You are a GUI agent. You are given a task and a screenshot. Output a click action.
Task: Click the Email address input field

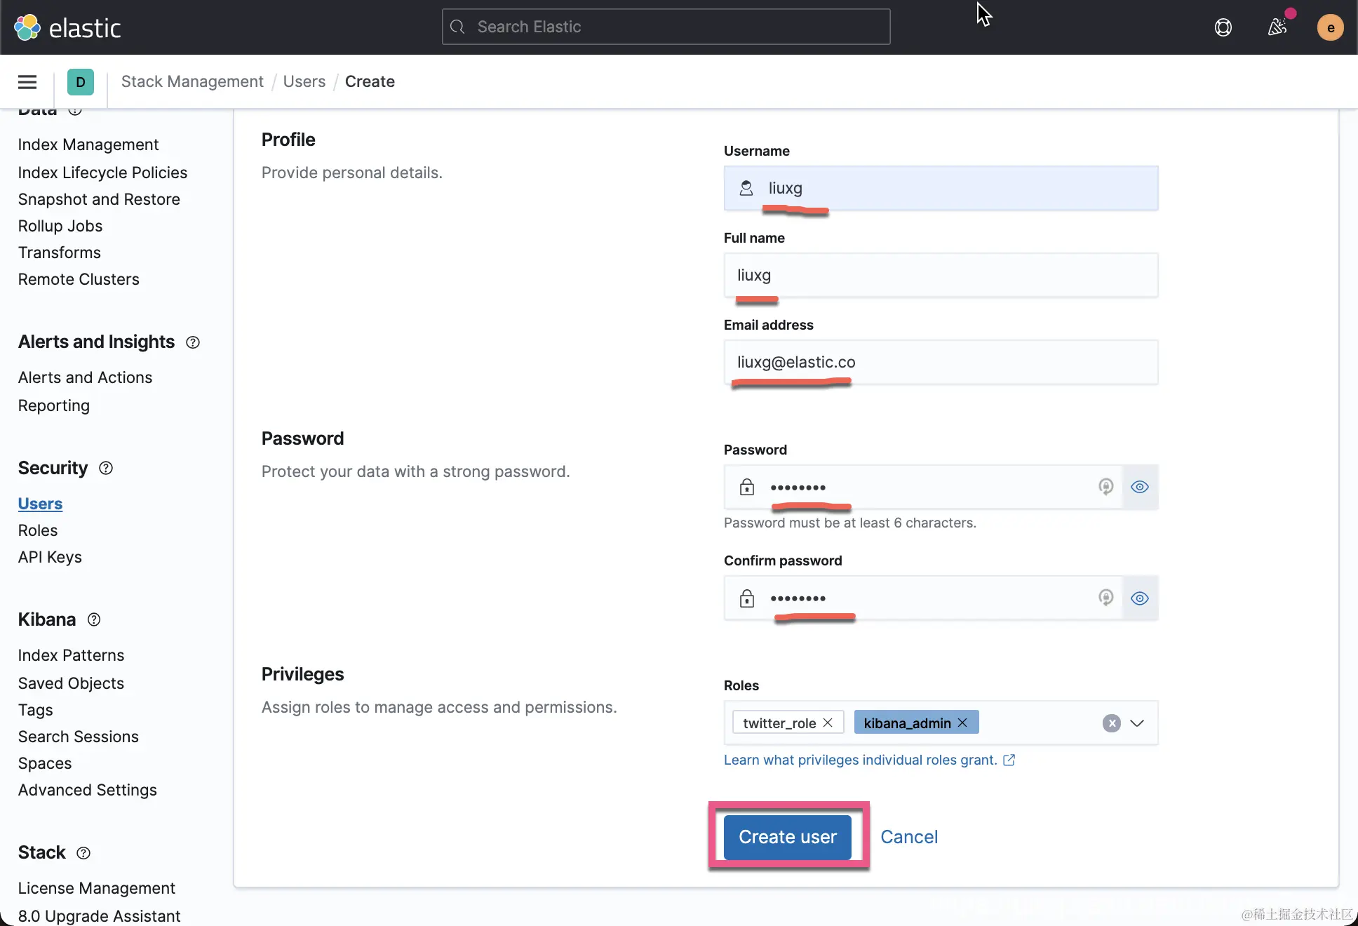(940, 362)
